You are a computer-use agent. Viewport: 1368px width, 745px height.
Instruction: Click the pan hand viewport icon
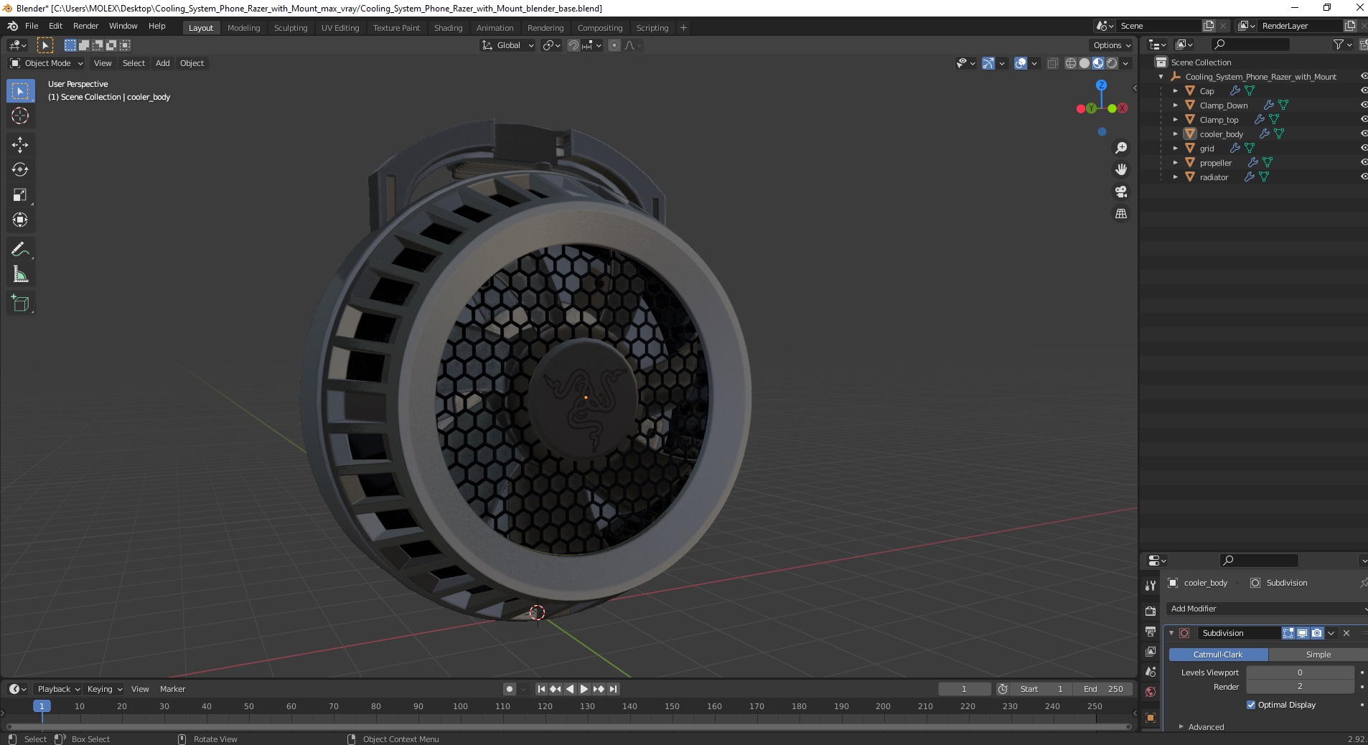[1121, 170]
